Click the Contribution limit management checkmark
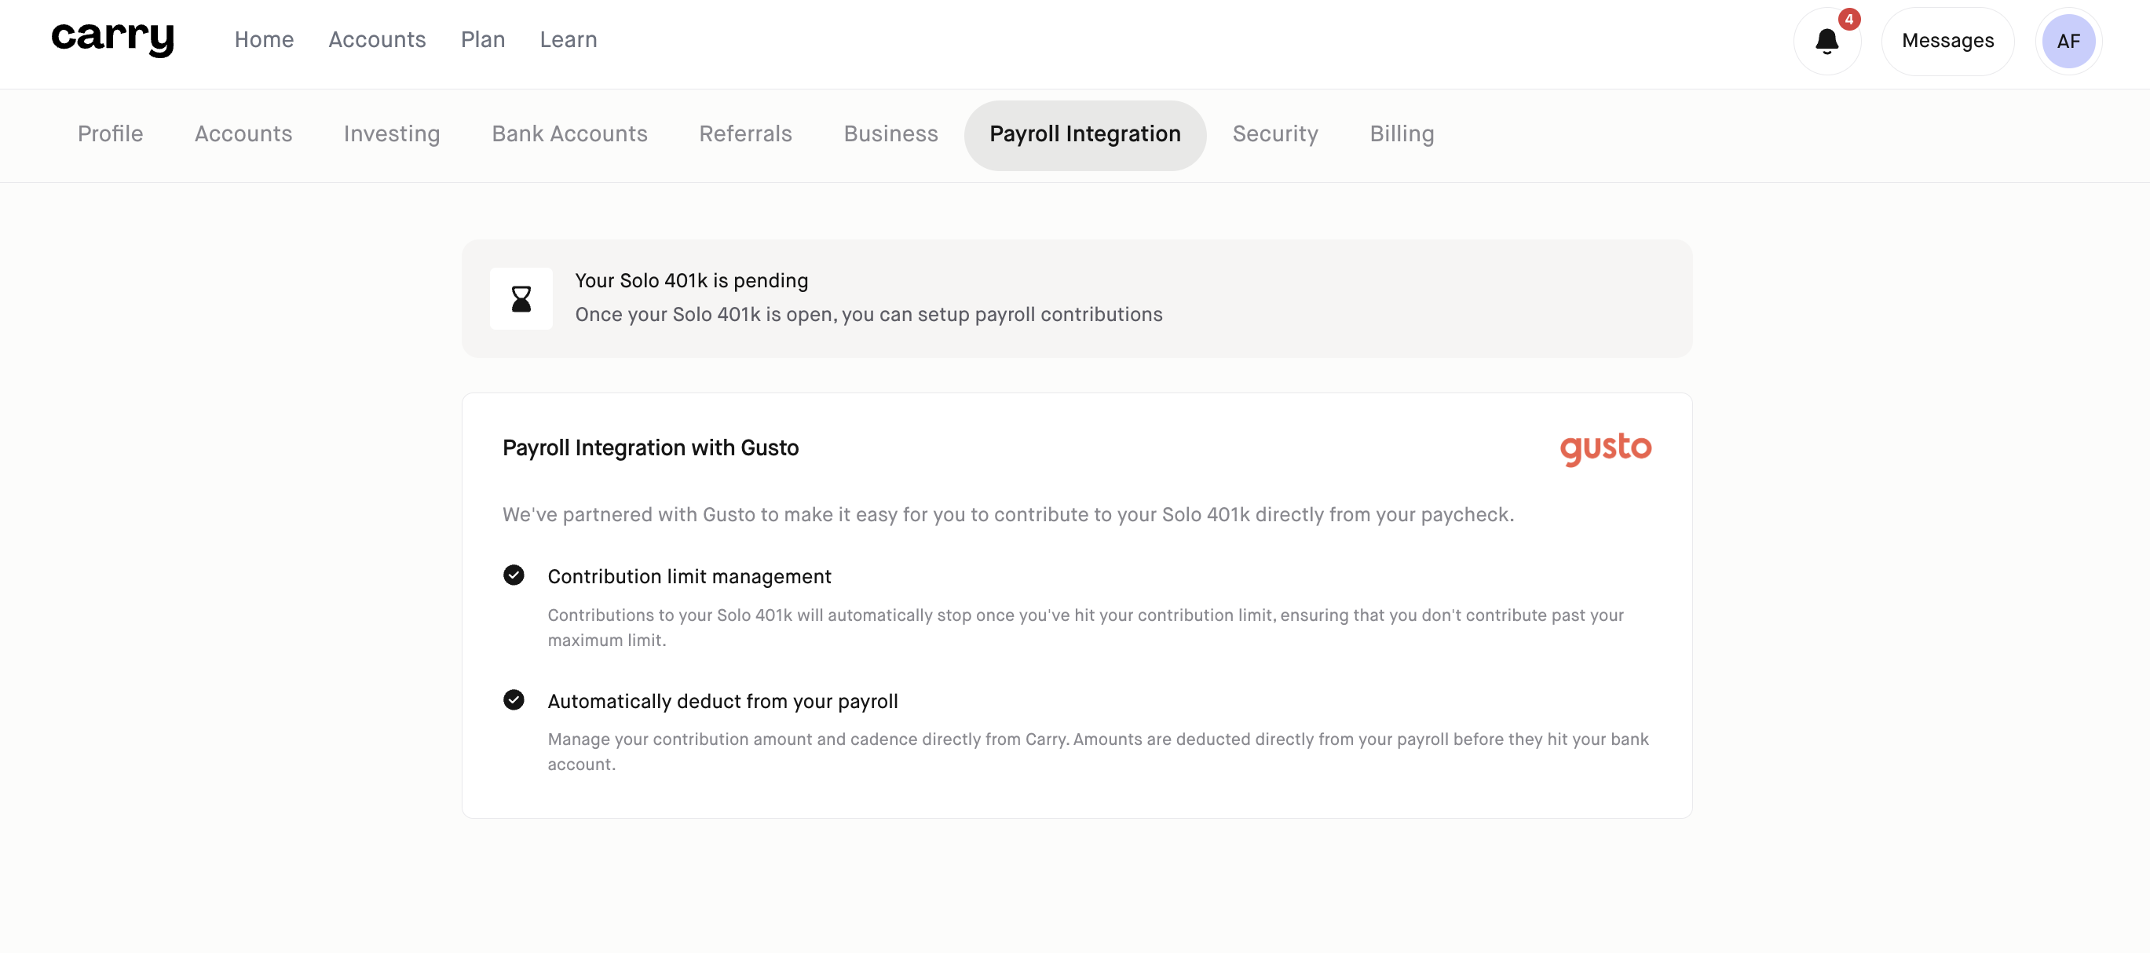The image size is (2150, 953). [514, 575]
